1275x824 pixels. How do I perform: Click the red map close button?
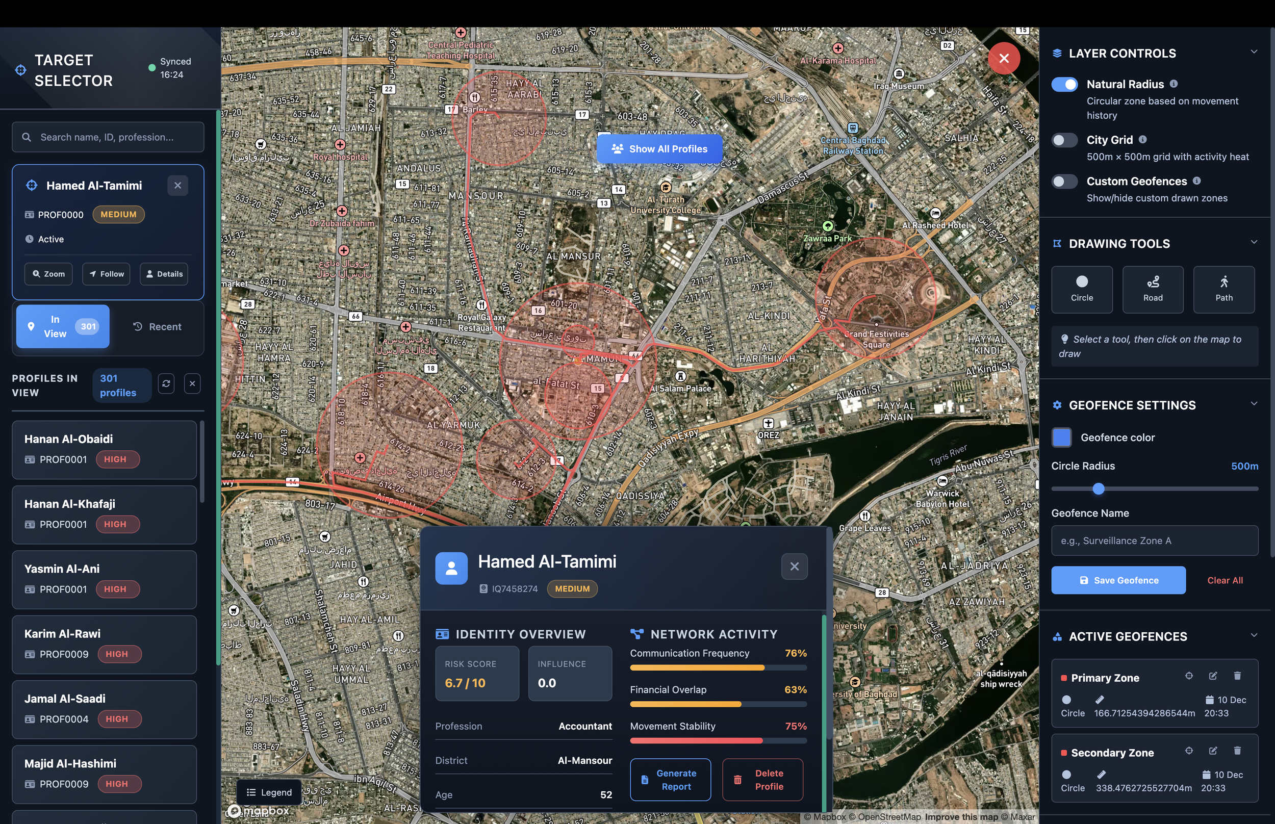(1003, 58)
